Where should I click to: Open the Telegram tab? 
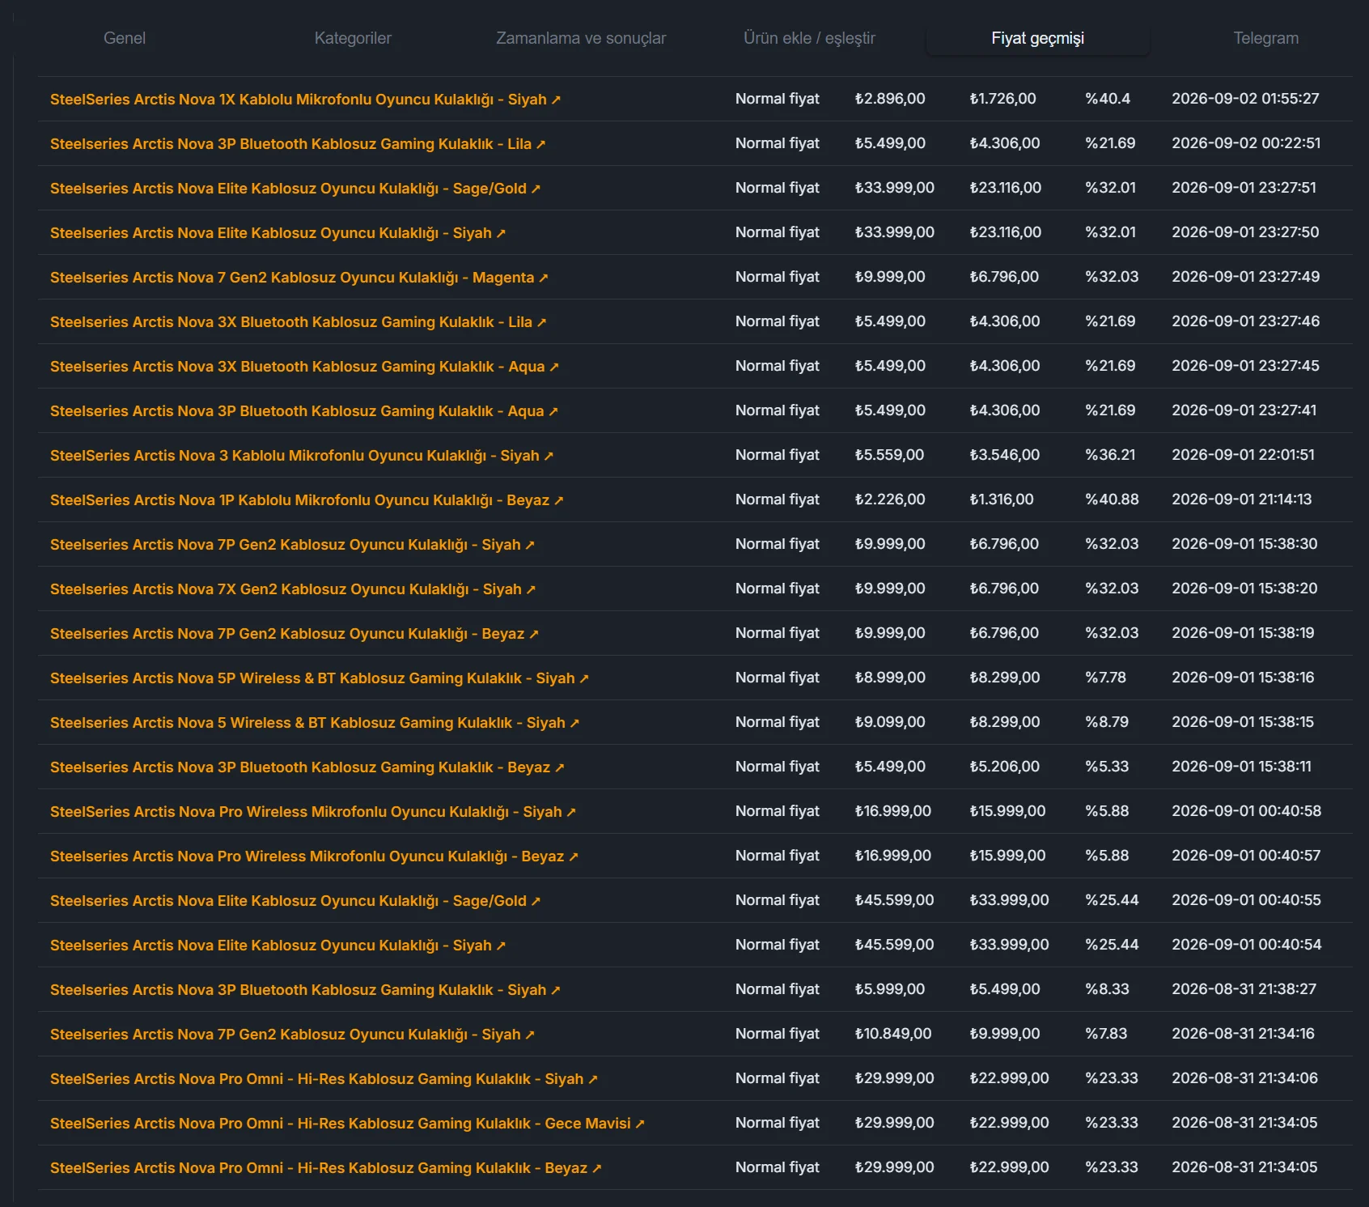click(x=1266, y=38)
